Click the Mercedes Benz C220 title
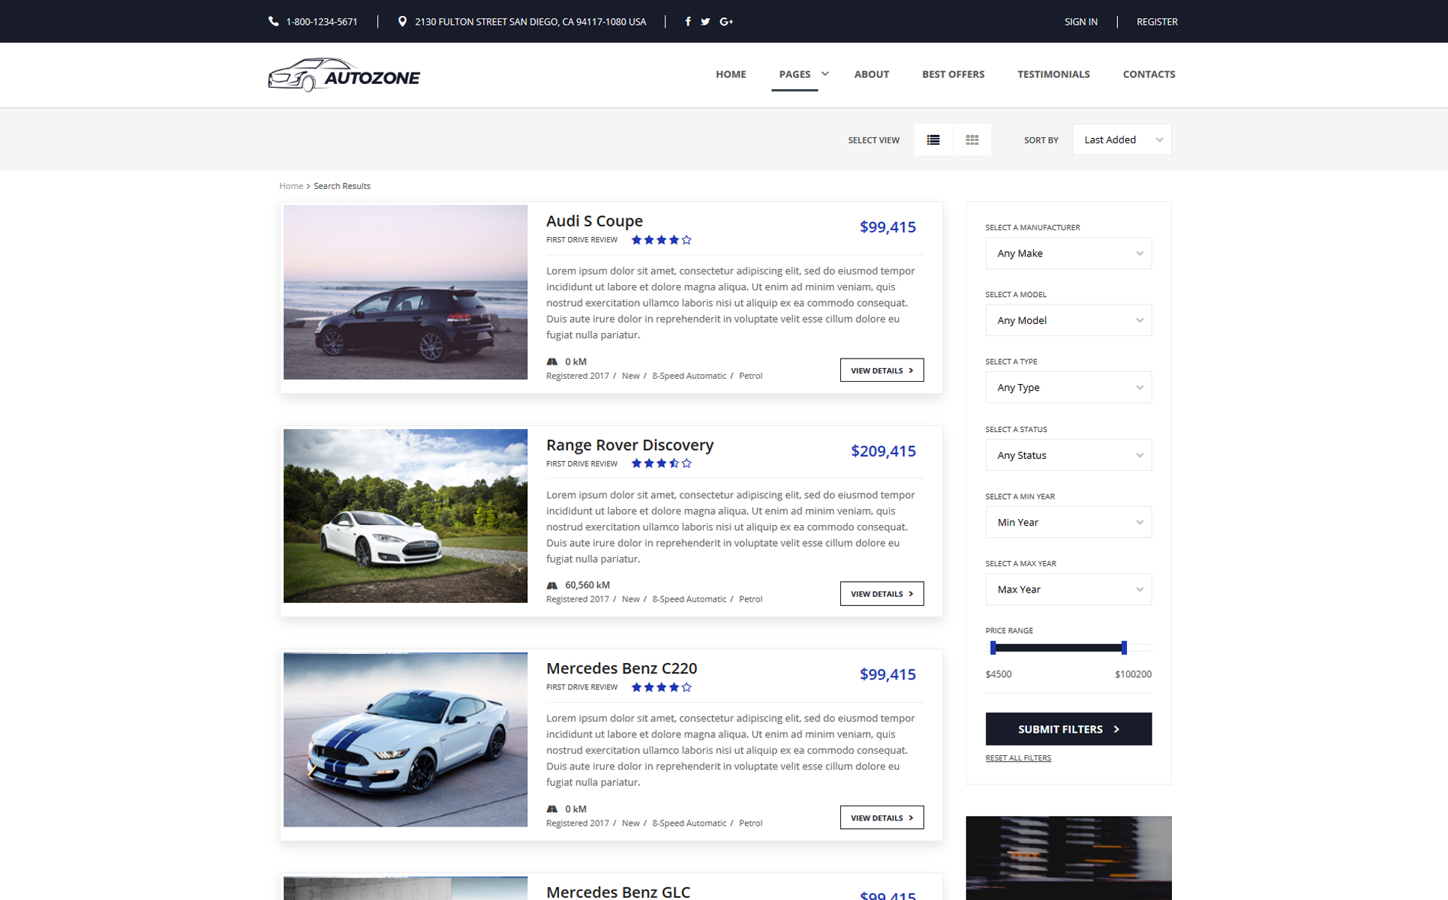Viewport: 1448px width, 900px height. pyautogui.click(x=621, y=668)
